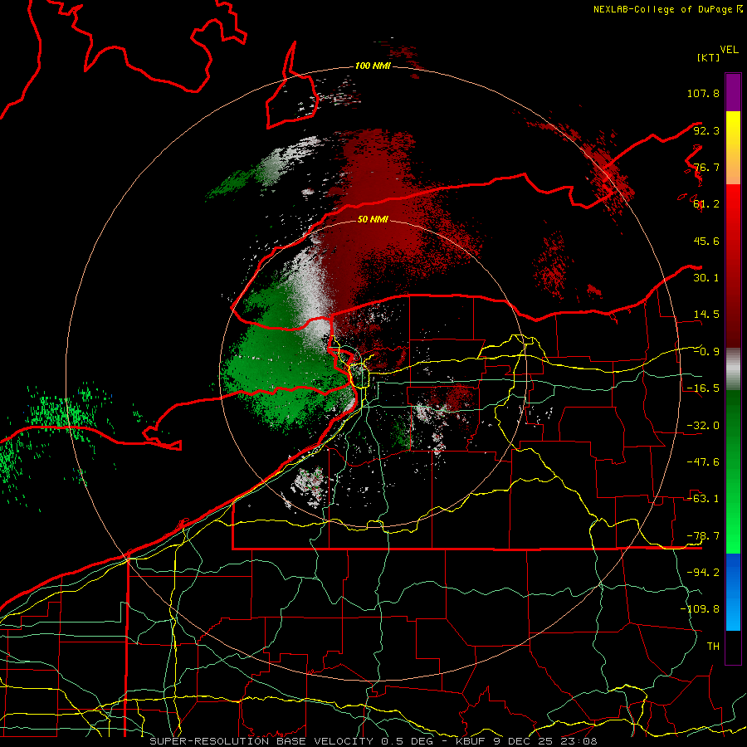
Task: Click the 50 NMI range ring label
Action: (x=373, y=219)
